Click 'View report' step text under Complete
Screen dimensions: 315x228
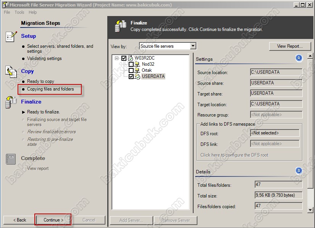[x=38, y=168]
